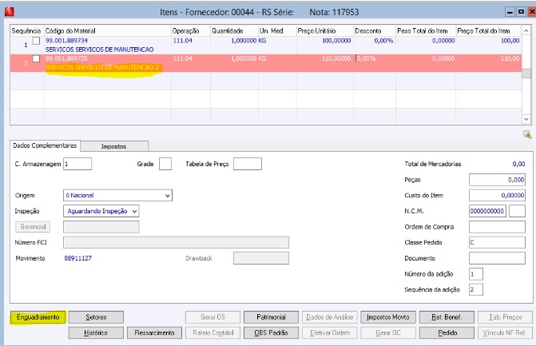Click the magnifier search icon below the grid
The height and width of the screenshot is (346, 536).
[526, 134]
